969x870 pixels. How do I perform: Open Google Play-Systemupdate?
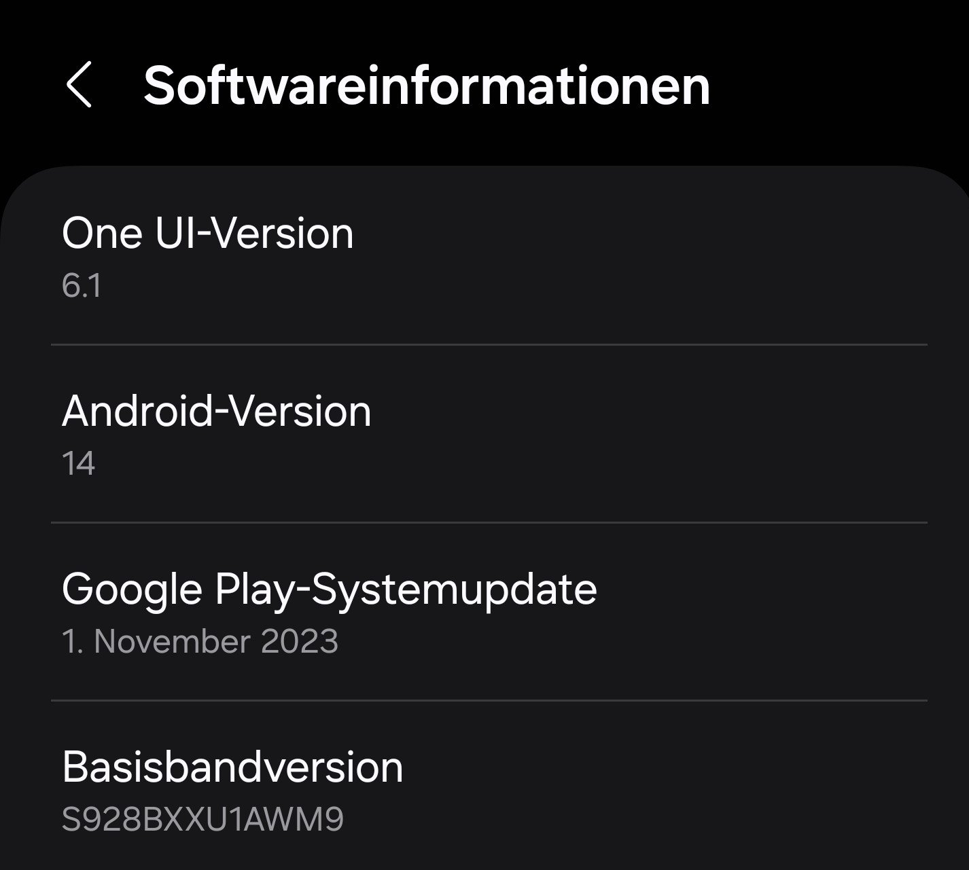(x=329, y=589)
